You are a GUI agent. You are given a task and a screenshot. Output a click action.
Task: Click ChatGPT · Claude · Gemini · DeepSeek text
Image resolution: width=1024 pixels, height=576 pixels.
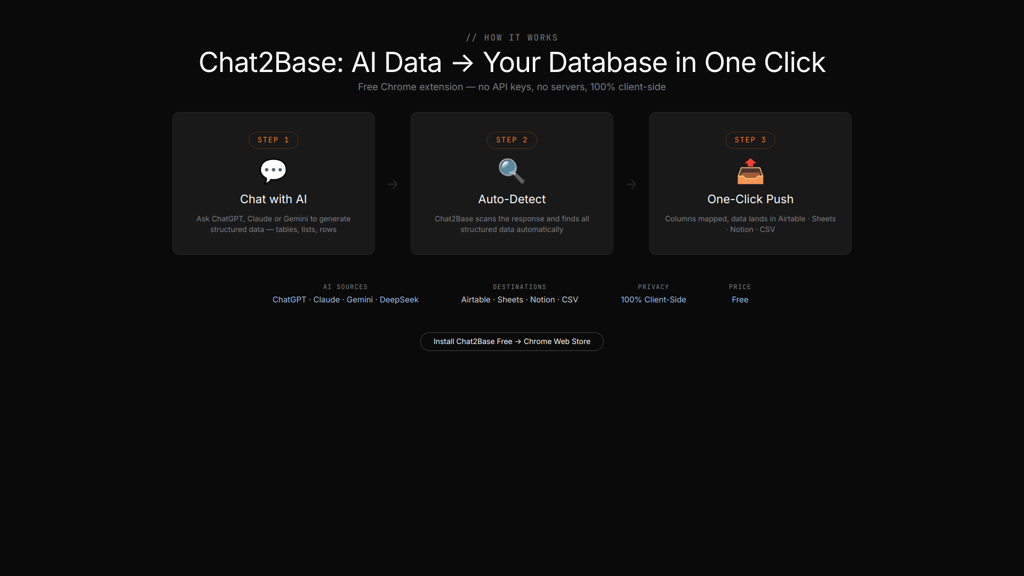(345, 300)
